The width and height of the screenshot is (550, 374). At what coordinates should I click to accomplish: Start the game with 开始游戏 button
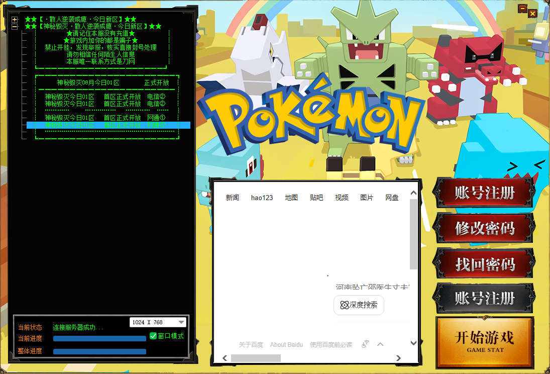485,342
